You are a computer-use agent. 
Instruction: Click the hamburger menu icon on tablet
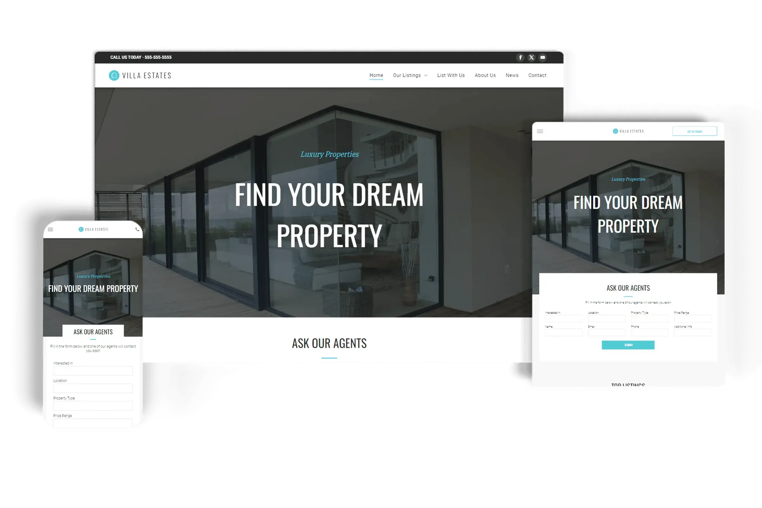tap(539, 132)
